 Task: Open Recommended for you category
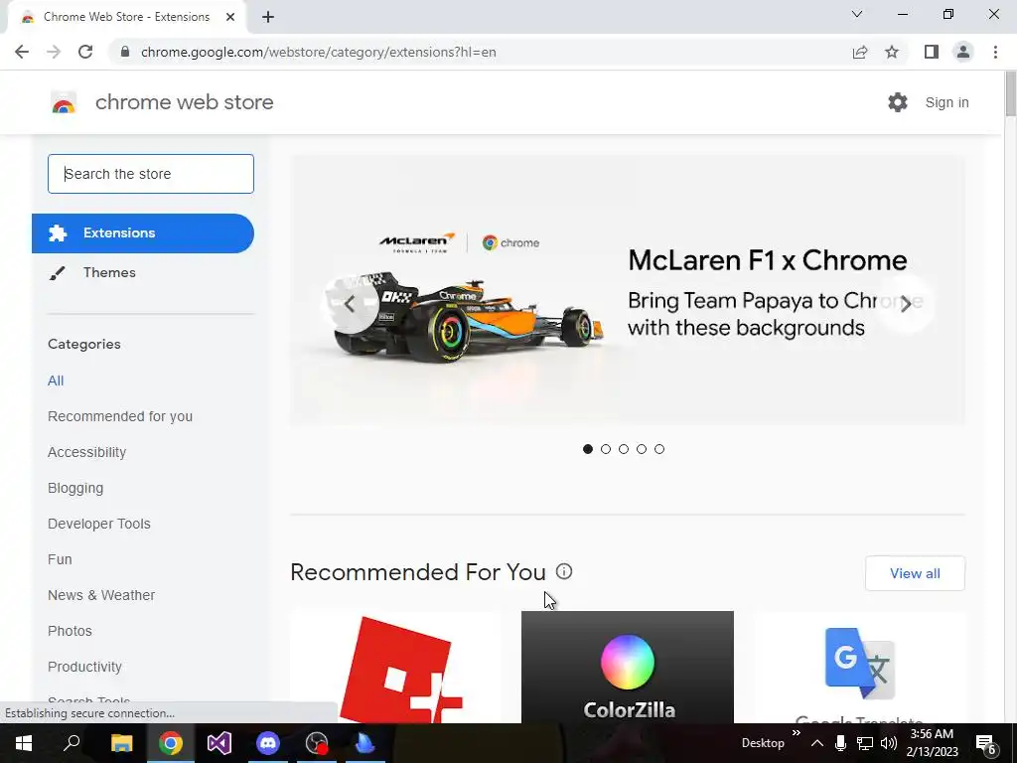tap(120, 416)
